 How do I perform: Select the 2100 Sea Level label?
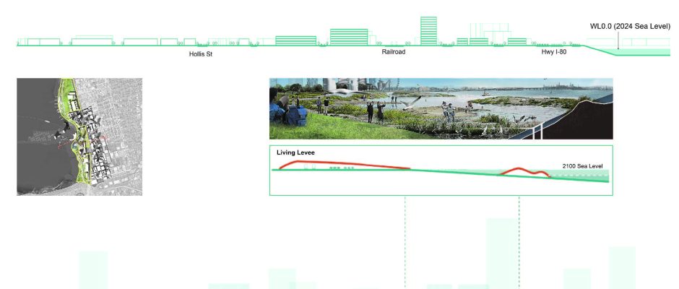582,166
